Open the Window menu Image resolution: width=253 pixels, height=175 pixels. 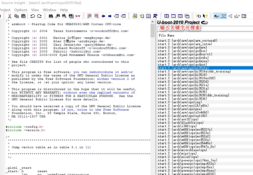coord(49,10)
